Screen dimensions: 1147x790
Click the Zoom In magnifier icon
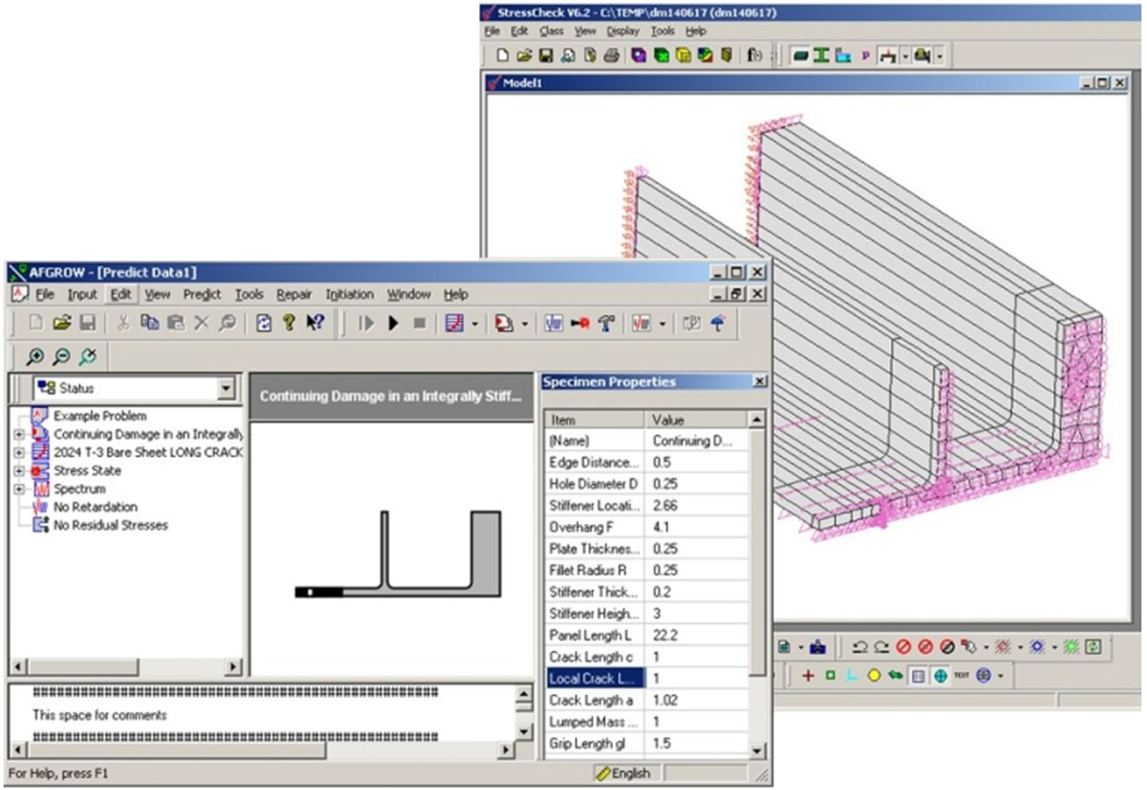coord(34,356)
